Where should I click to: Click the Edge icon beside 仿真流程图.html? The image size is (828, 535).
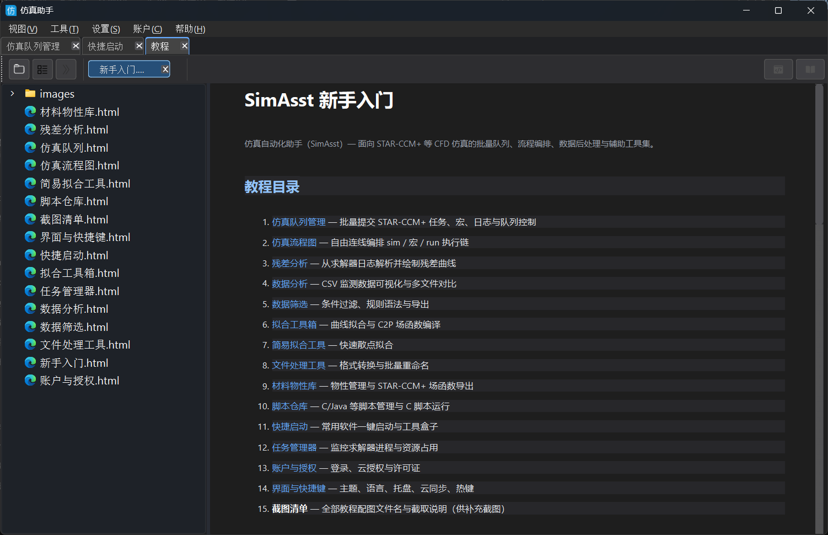click(x=30, y=165)
